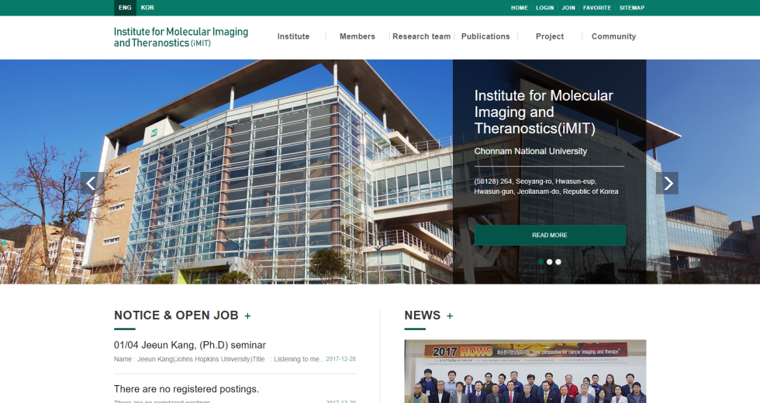
Task: Click the LOGIN link in top bar
Action: [x=544, y=8]
